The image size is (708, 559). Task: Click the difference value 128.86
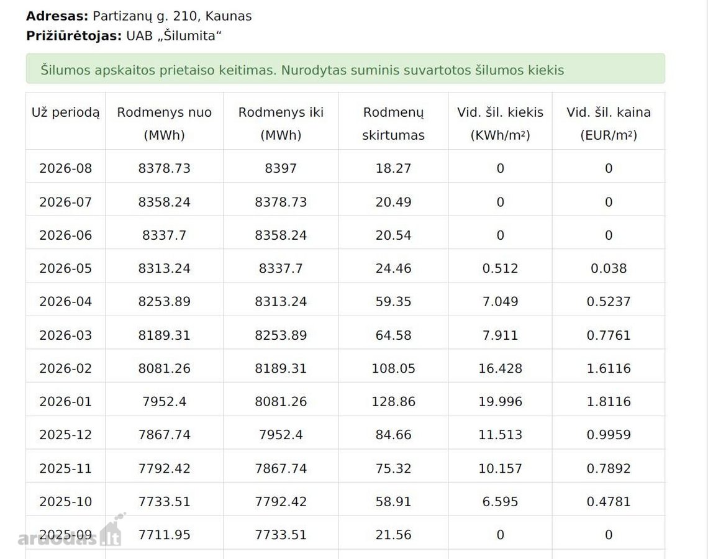(x=393, y=401)
